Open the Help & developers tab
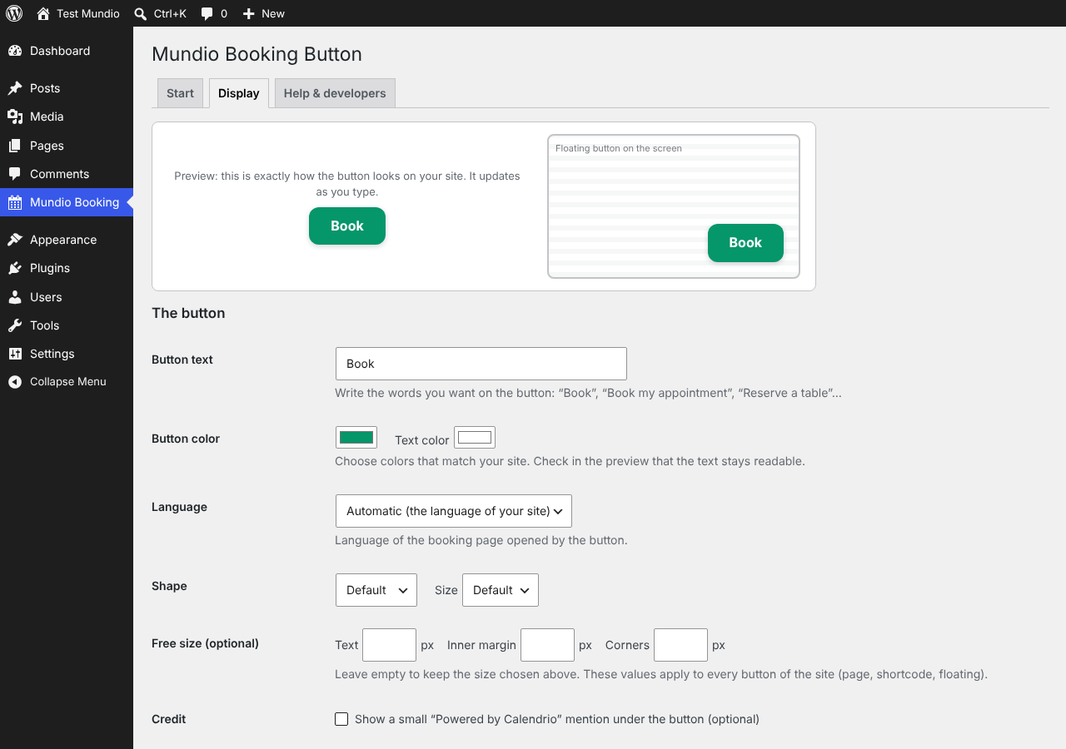Viewport: 1066px width, 749px height. (335, 93)
